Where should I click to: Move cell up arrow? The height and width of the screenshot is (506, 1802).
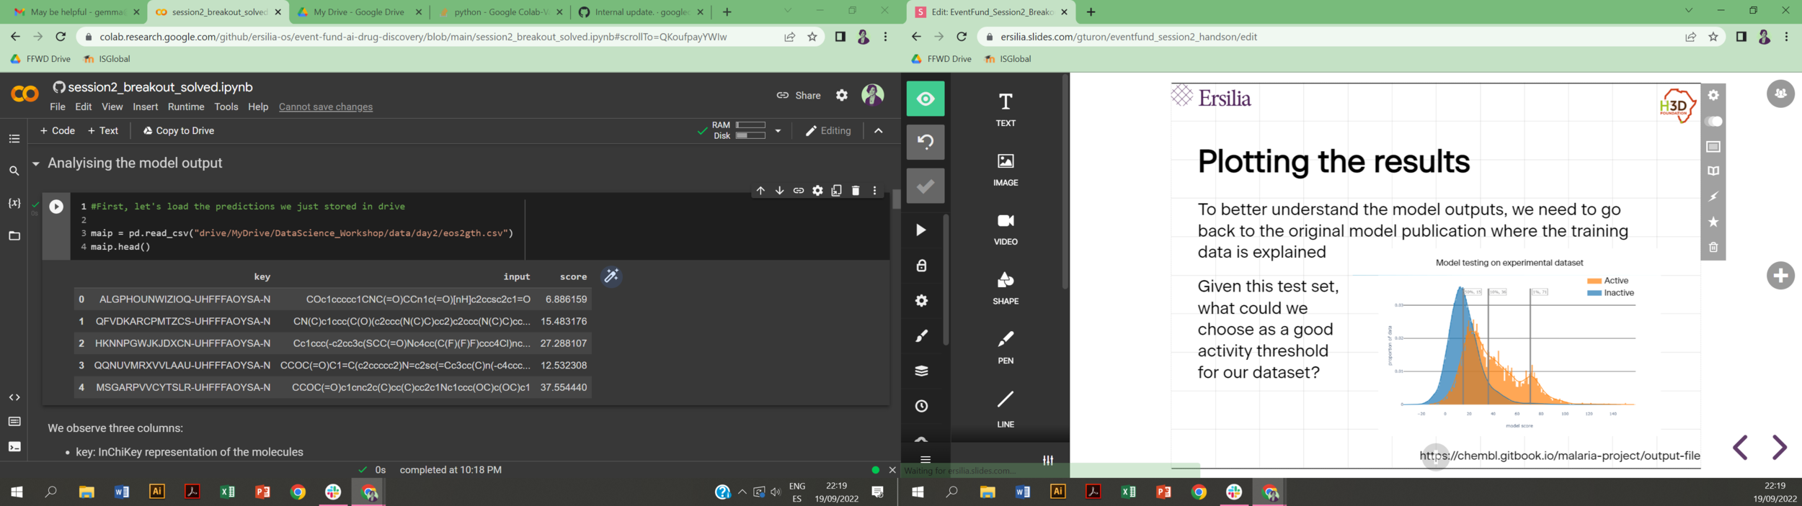click(760, 191)
